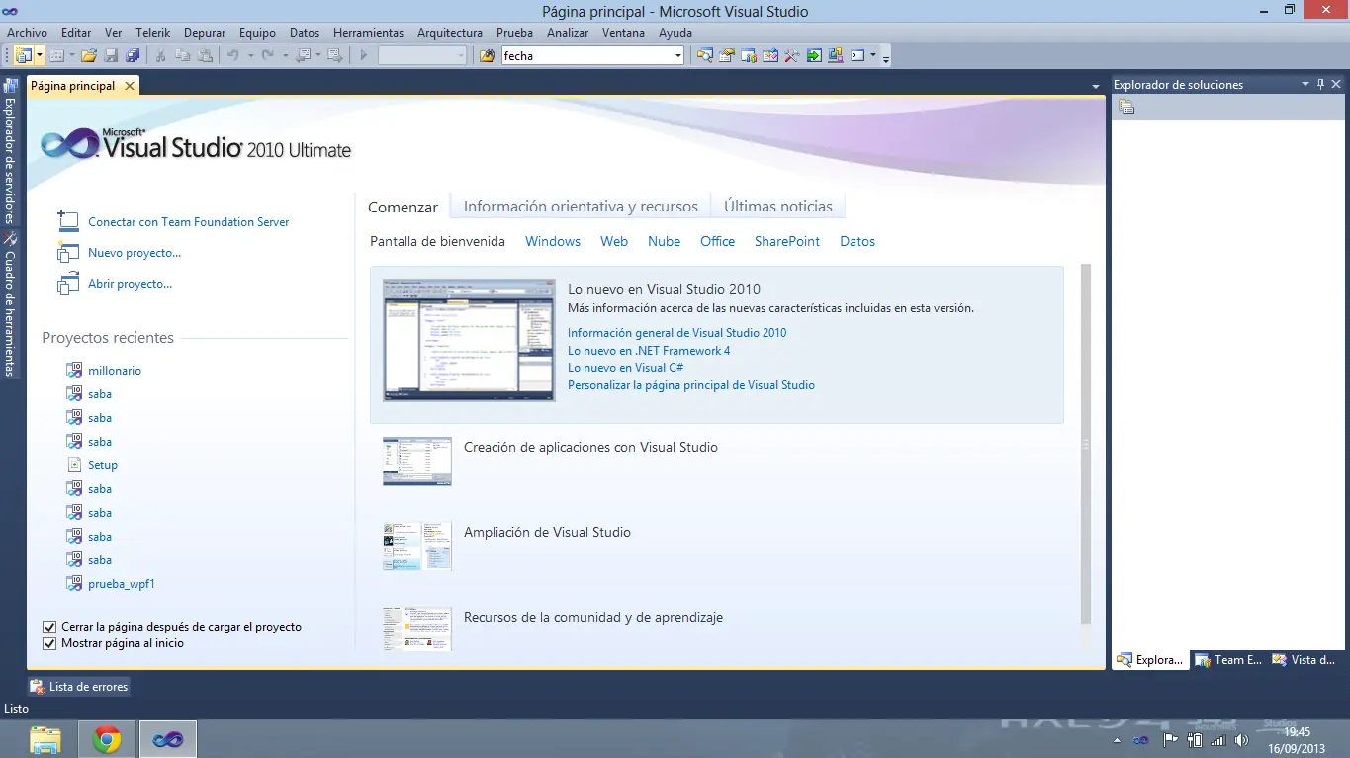1350x758 pixels.
Task: Open the Explorador de servidores side tab
Action: pos(10,152)
